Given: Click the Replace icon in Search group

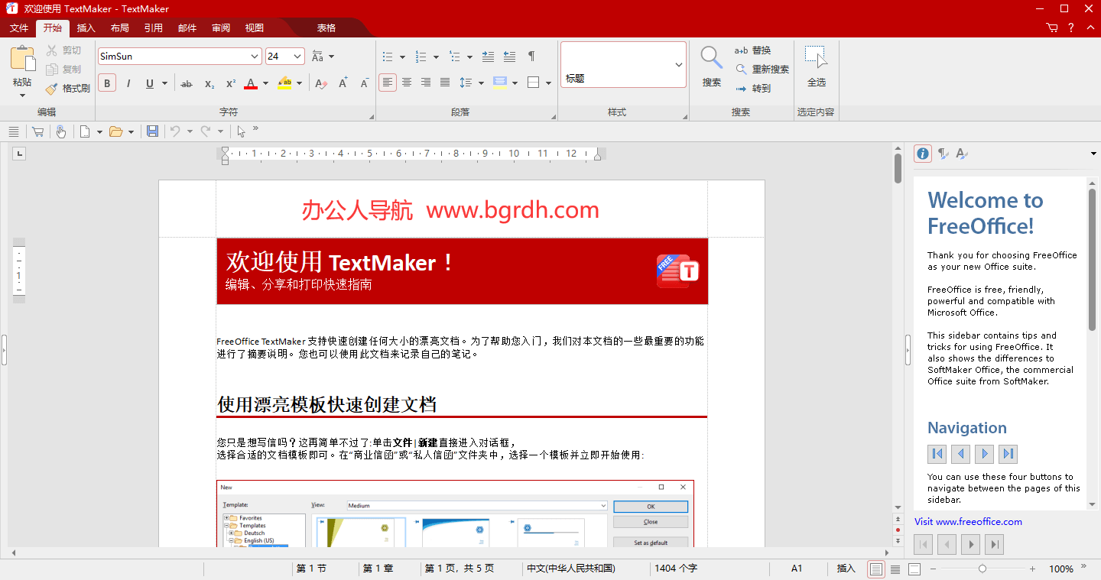Looking at the screenshot, I should click(740, 50).
